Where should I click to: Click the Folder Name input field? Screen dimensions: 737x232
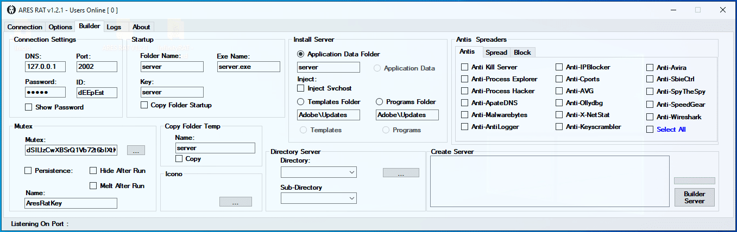click(x=172, y=66)
